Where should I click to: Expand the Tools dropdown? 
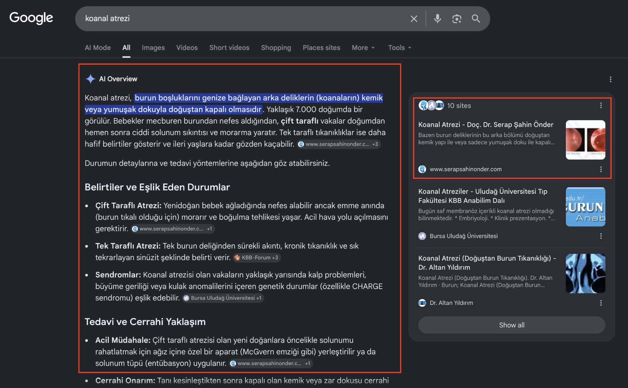coord(400,48)
